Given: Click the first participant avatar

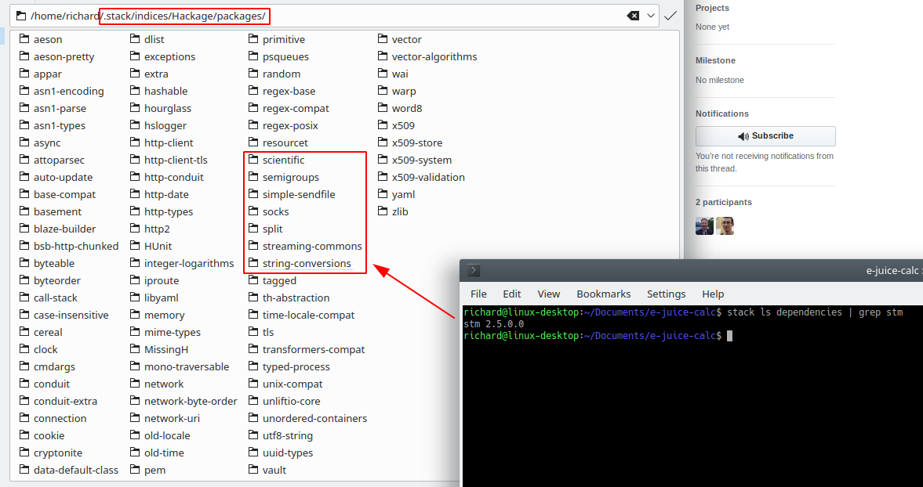Looking at the screenshot, I should 703,225.
